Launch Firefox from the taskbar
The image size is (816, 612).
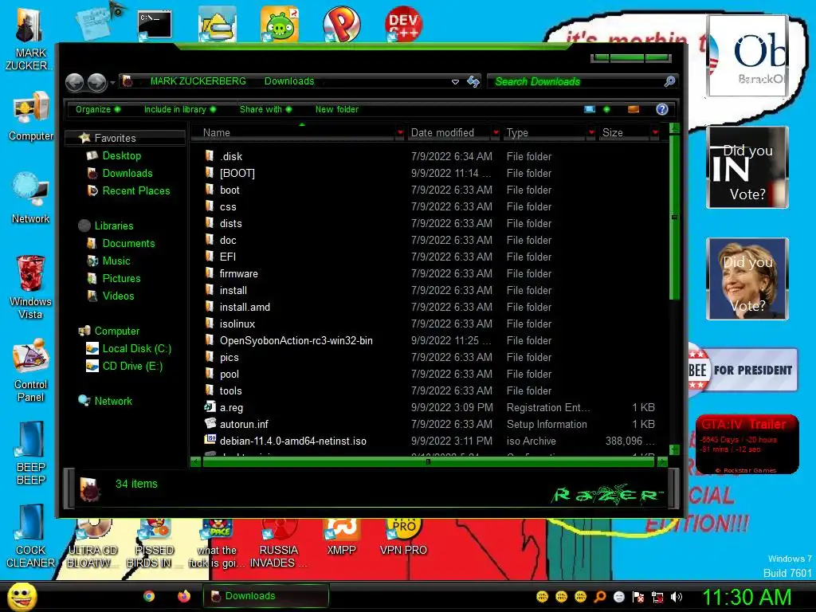coord(184,596)
